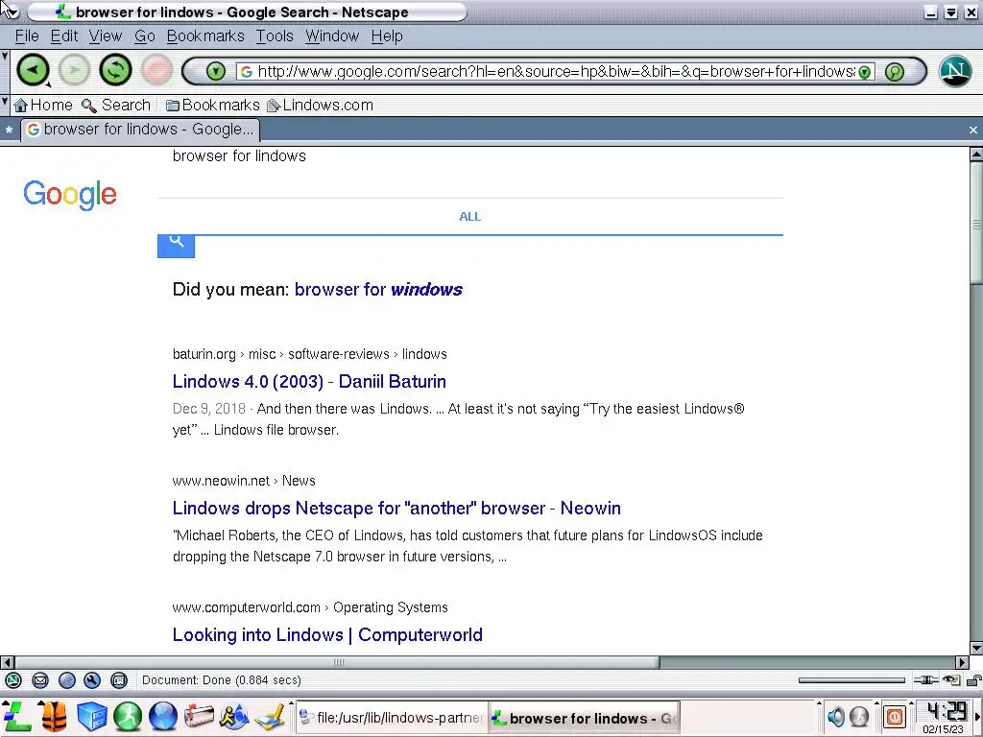Open the Window menu
Viewport: 983px width, 737px height.
coord(332,36)
